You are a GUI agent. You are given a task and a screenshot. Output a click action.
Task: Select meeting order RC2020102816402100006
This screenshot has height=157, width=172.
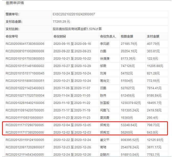25,103
